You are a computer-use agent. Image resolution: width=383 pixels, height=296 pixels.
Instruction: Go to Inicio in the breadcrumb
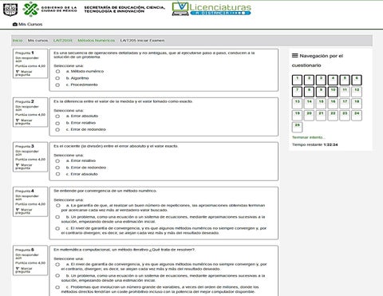(18, 41)
